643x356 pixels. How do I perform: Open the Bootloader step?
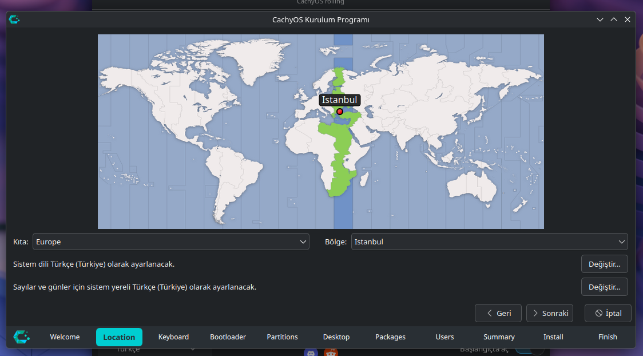click(228, 337)
